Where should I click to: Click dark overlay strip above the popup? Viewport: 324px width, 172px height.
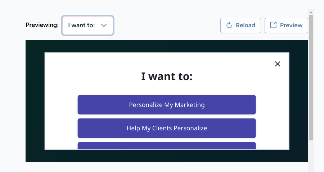point(167,46)
